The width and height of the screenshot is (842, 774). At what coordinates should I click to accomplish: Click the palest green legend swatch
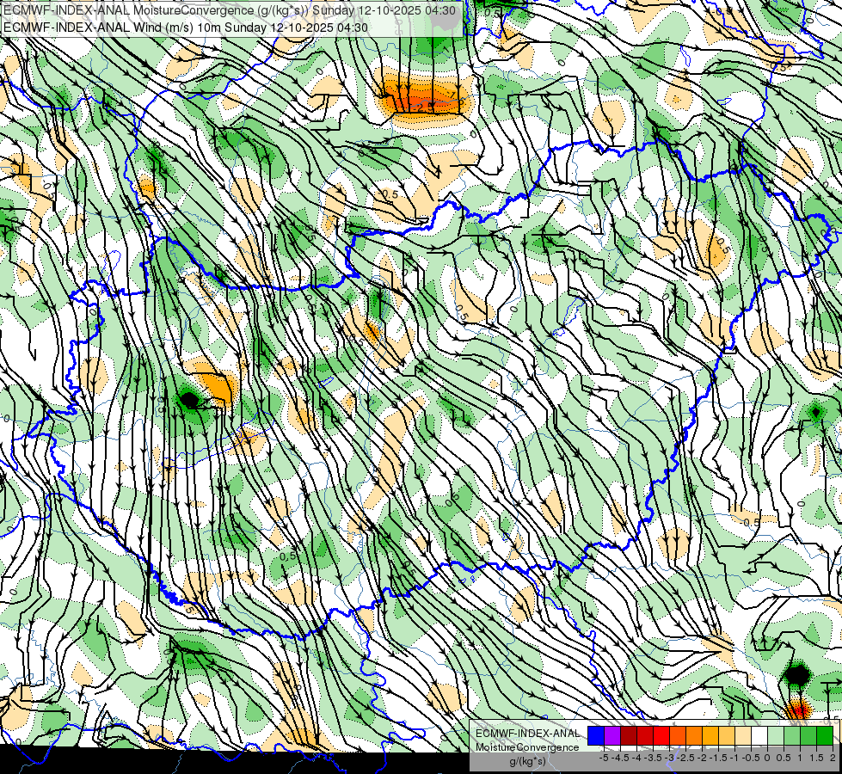coord(776,736)
